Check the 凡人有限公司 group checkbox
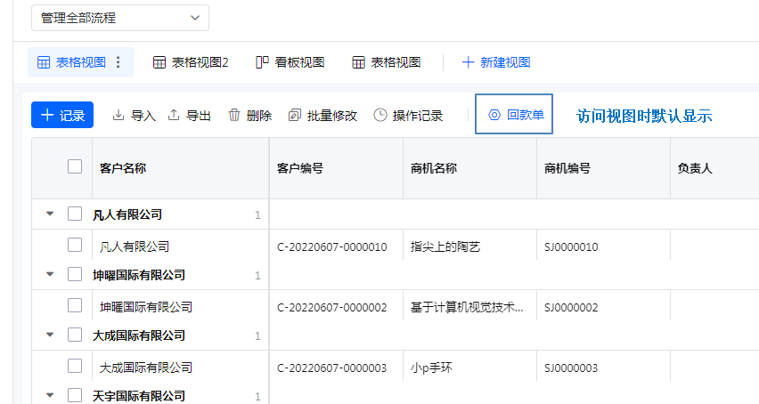Image resolution: width=759 pixels, height=404 pixels. click(x=75, y=214)
